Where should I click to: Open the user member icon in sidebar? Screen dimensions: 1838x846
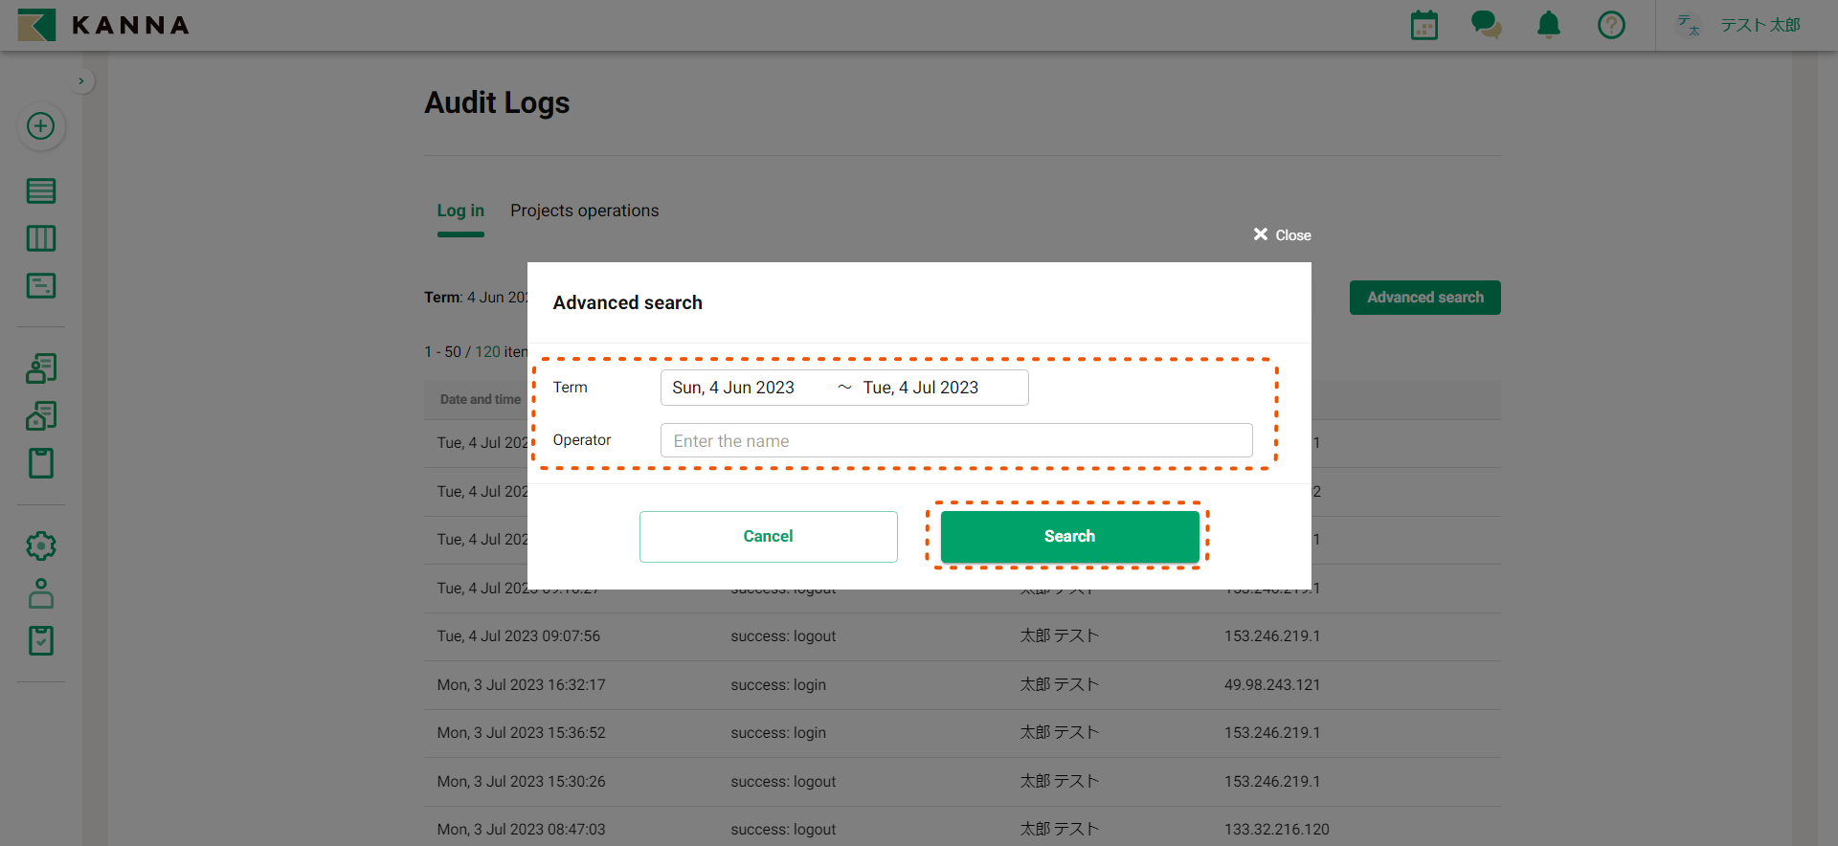pyautogui.click(x=40, y=593)
